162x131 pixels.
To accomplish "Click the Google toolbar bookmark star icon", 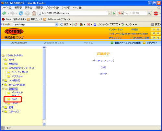I will 95,25.
